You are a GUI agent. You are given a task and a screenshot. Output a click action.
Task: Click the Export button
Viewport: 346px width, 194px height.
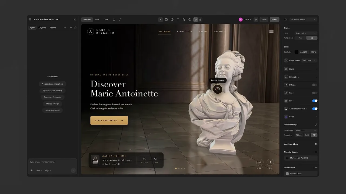pos(274,19)
